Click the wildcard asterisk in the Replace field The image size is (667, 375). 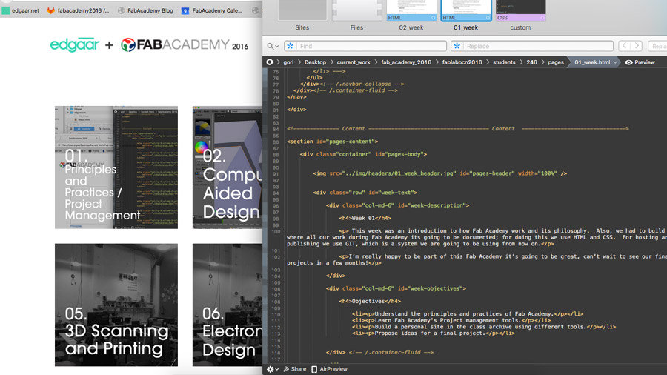(457, 46)
